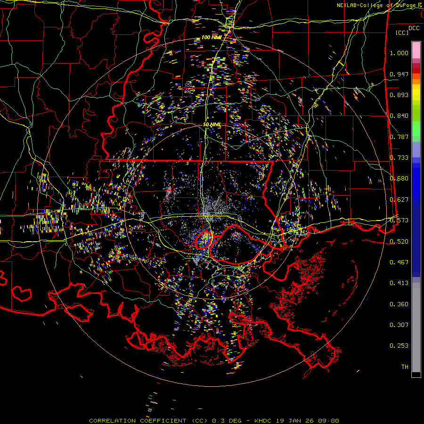This screenshot has height=424, width=424.
Task: Click the Correlation Coefficient KHDC caption text
Action: (x=214, y=421)
